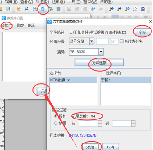The height and width of the screenshot is (150, 153).
Task: Click the 测试连接 button
Action: point(99,63)
